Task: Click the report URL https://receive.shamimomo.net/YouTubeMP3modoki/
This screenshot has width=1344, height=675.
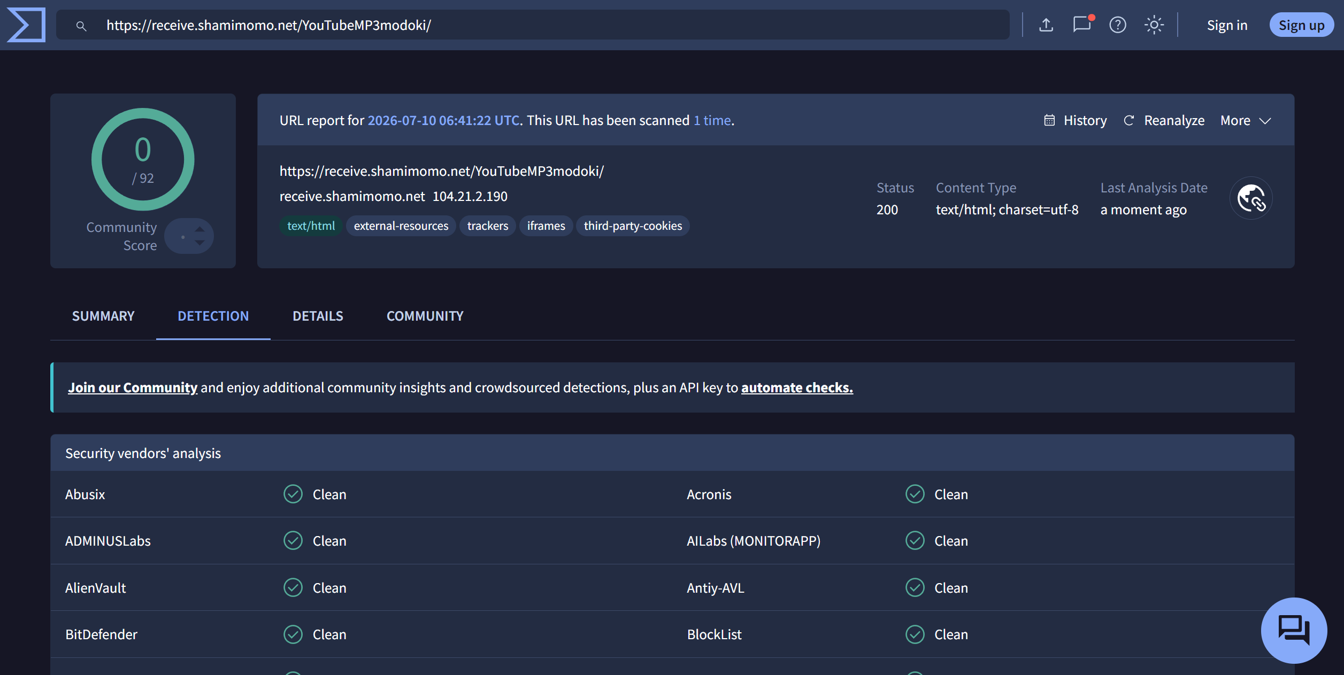Action: [x=442, y=171]
